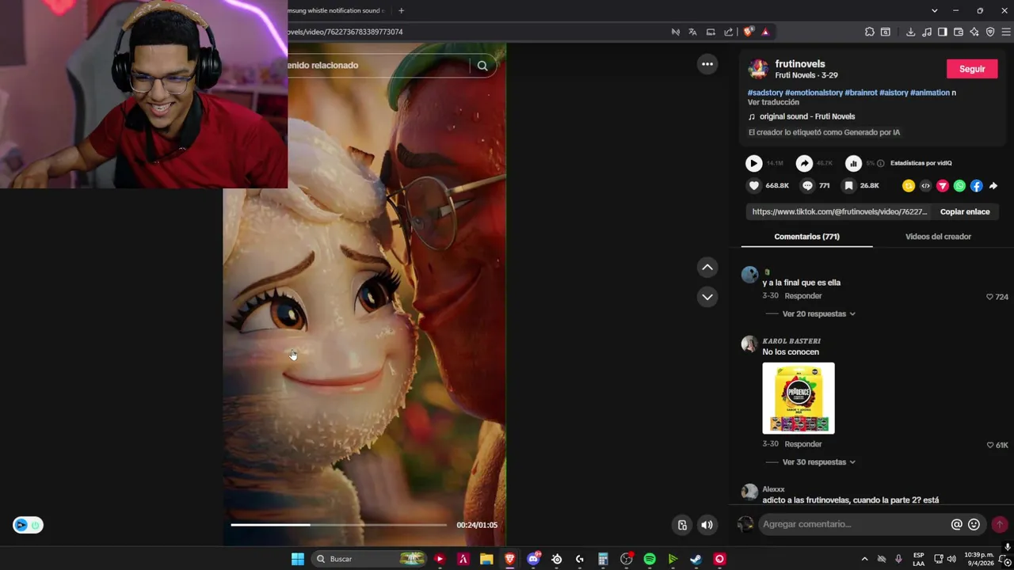Screen dimensions: 1014x570
Task: Open the frutinovels profile name
Action: [x=800, y=64]
